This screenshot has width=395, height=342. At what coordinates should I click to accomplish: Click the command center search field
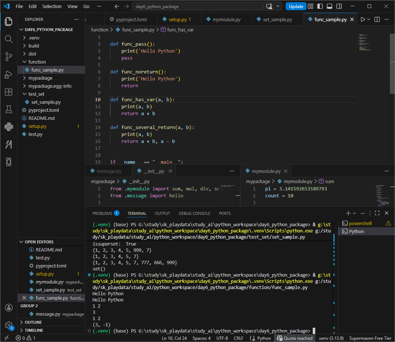(x=198, y=6)
